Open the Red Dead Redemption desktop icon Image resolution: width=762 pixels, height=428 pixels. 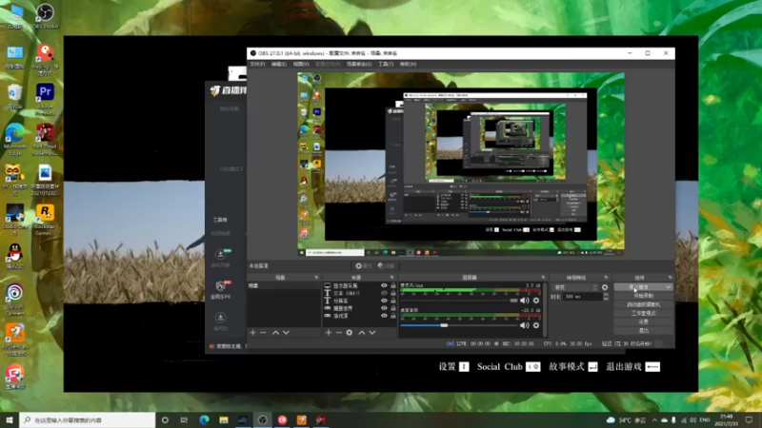(x=45, y=140)
